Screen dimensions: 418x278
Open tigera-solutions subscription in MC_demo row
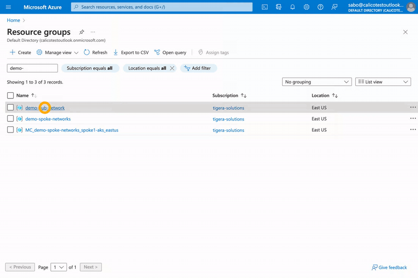click(228, 130)
